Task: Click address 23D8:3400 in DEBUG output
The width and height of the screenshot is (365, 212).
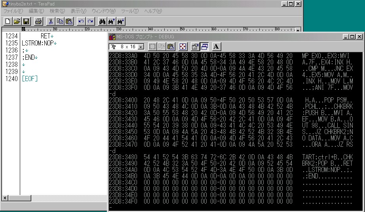Action: tap(123, 100)
